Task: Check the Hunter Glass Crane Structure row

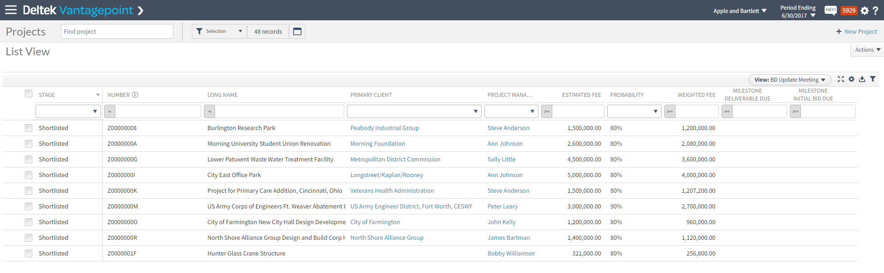Action: [x=29, y=253]
